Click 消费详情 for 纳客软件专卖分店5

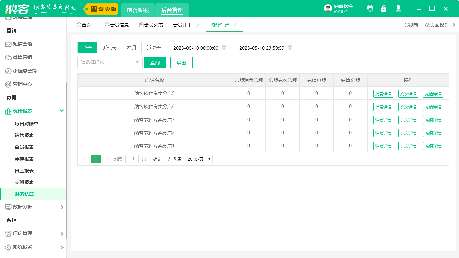(383, 94)
